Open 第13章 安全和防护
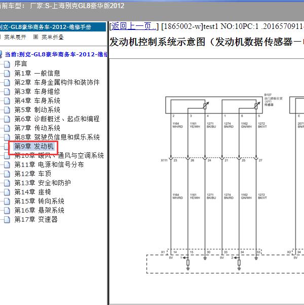 [43, 183]
